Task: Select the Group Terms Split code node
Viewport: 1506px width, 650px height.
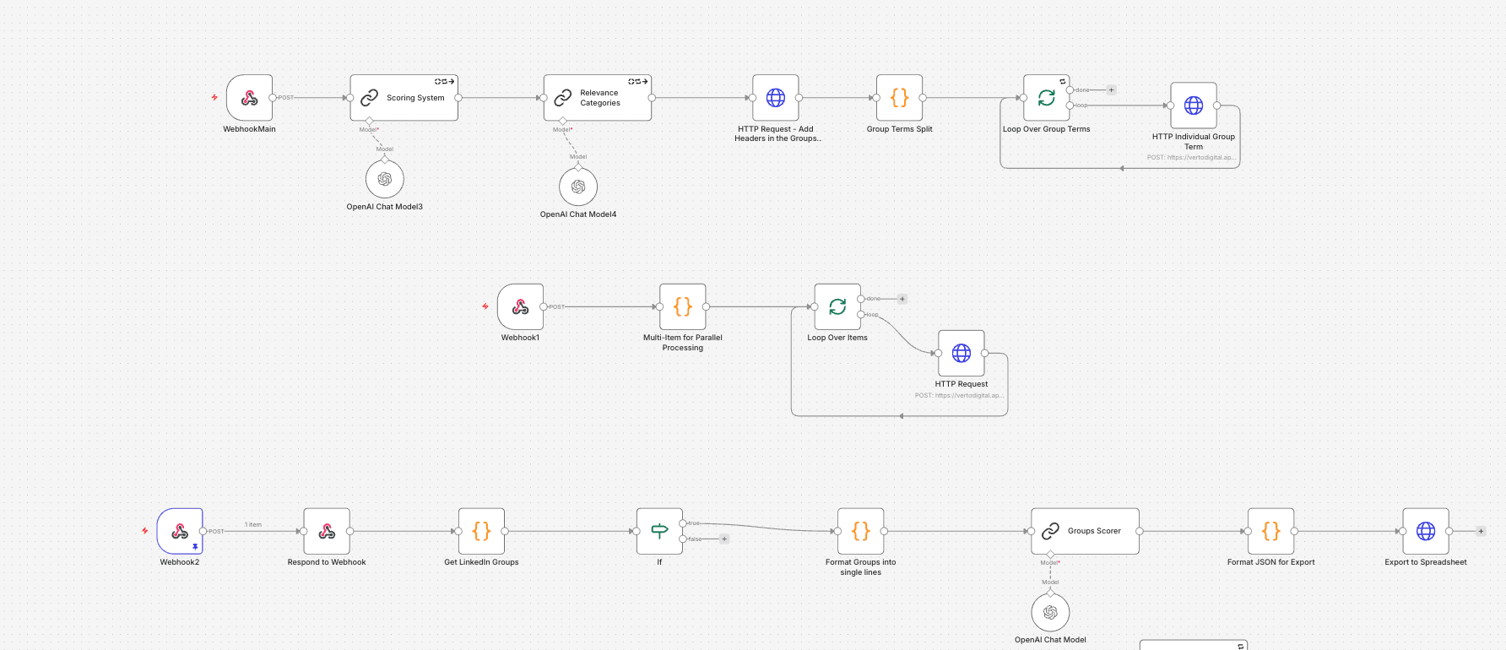Action: click(x=899, y=98)
